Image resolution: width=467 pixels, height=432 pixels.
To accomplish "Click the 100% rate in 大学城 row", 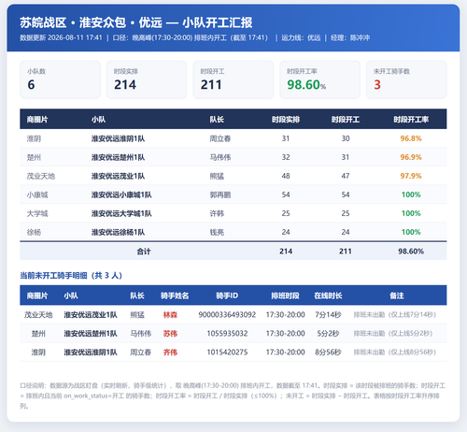I will click(411, 213).
